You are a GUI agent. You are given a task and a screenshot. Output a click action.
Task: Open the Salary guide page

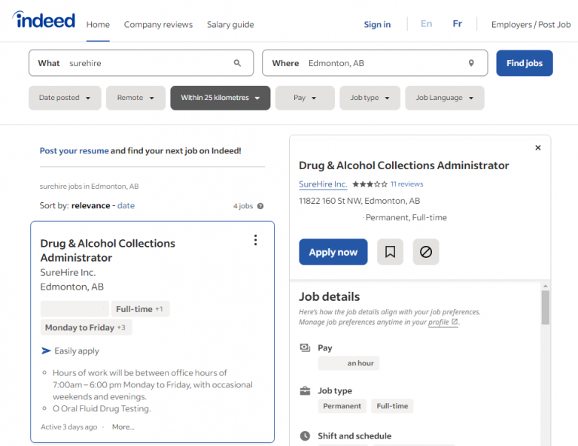[230, 25]
